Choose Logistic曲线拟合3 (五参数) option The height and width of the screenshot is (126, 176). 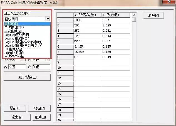coord(27,46)
